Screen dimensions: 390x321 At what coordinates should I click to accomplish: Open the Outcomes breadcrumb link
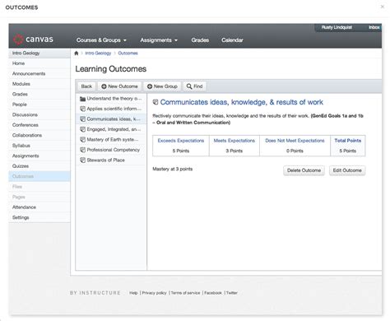click(x=128, y=53)
